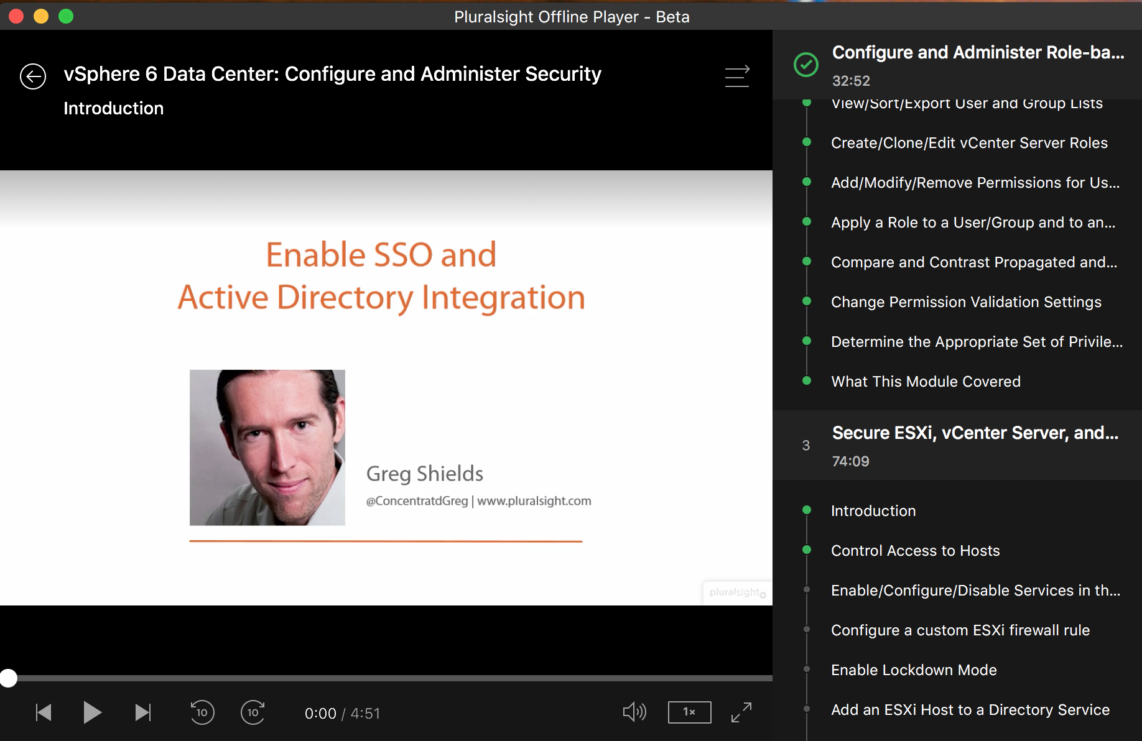Minimize the Pluralsight player window
This screenshot has height=741, width=1142.
click(41, 16)
